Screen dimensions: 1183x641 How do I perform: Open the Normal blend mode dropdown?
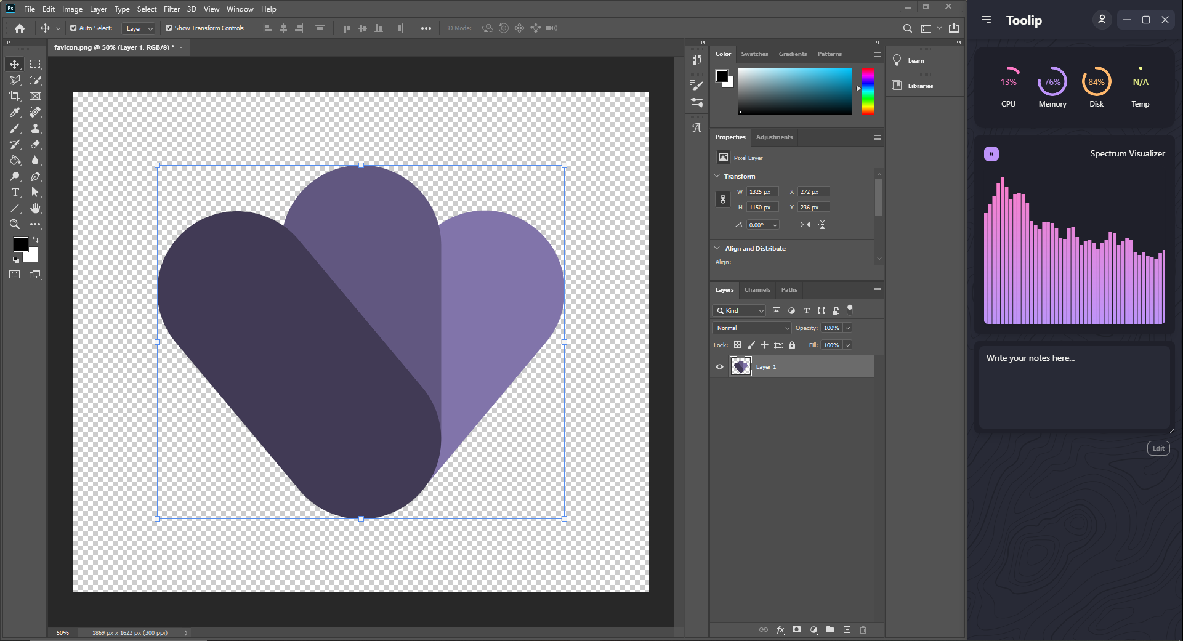[x=752, y=328]
